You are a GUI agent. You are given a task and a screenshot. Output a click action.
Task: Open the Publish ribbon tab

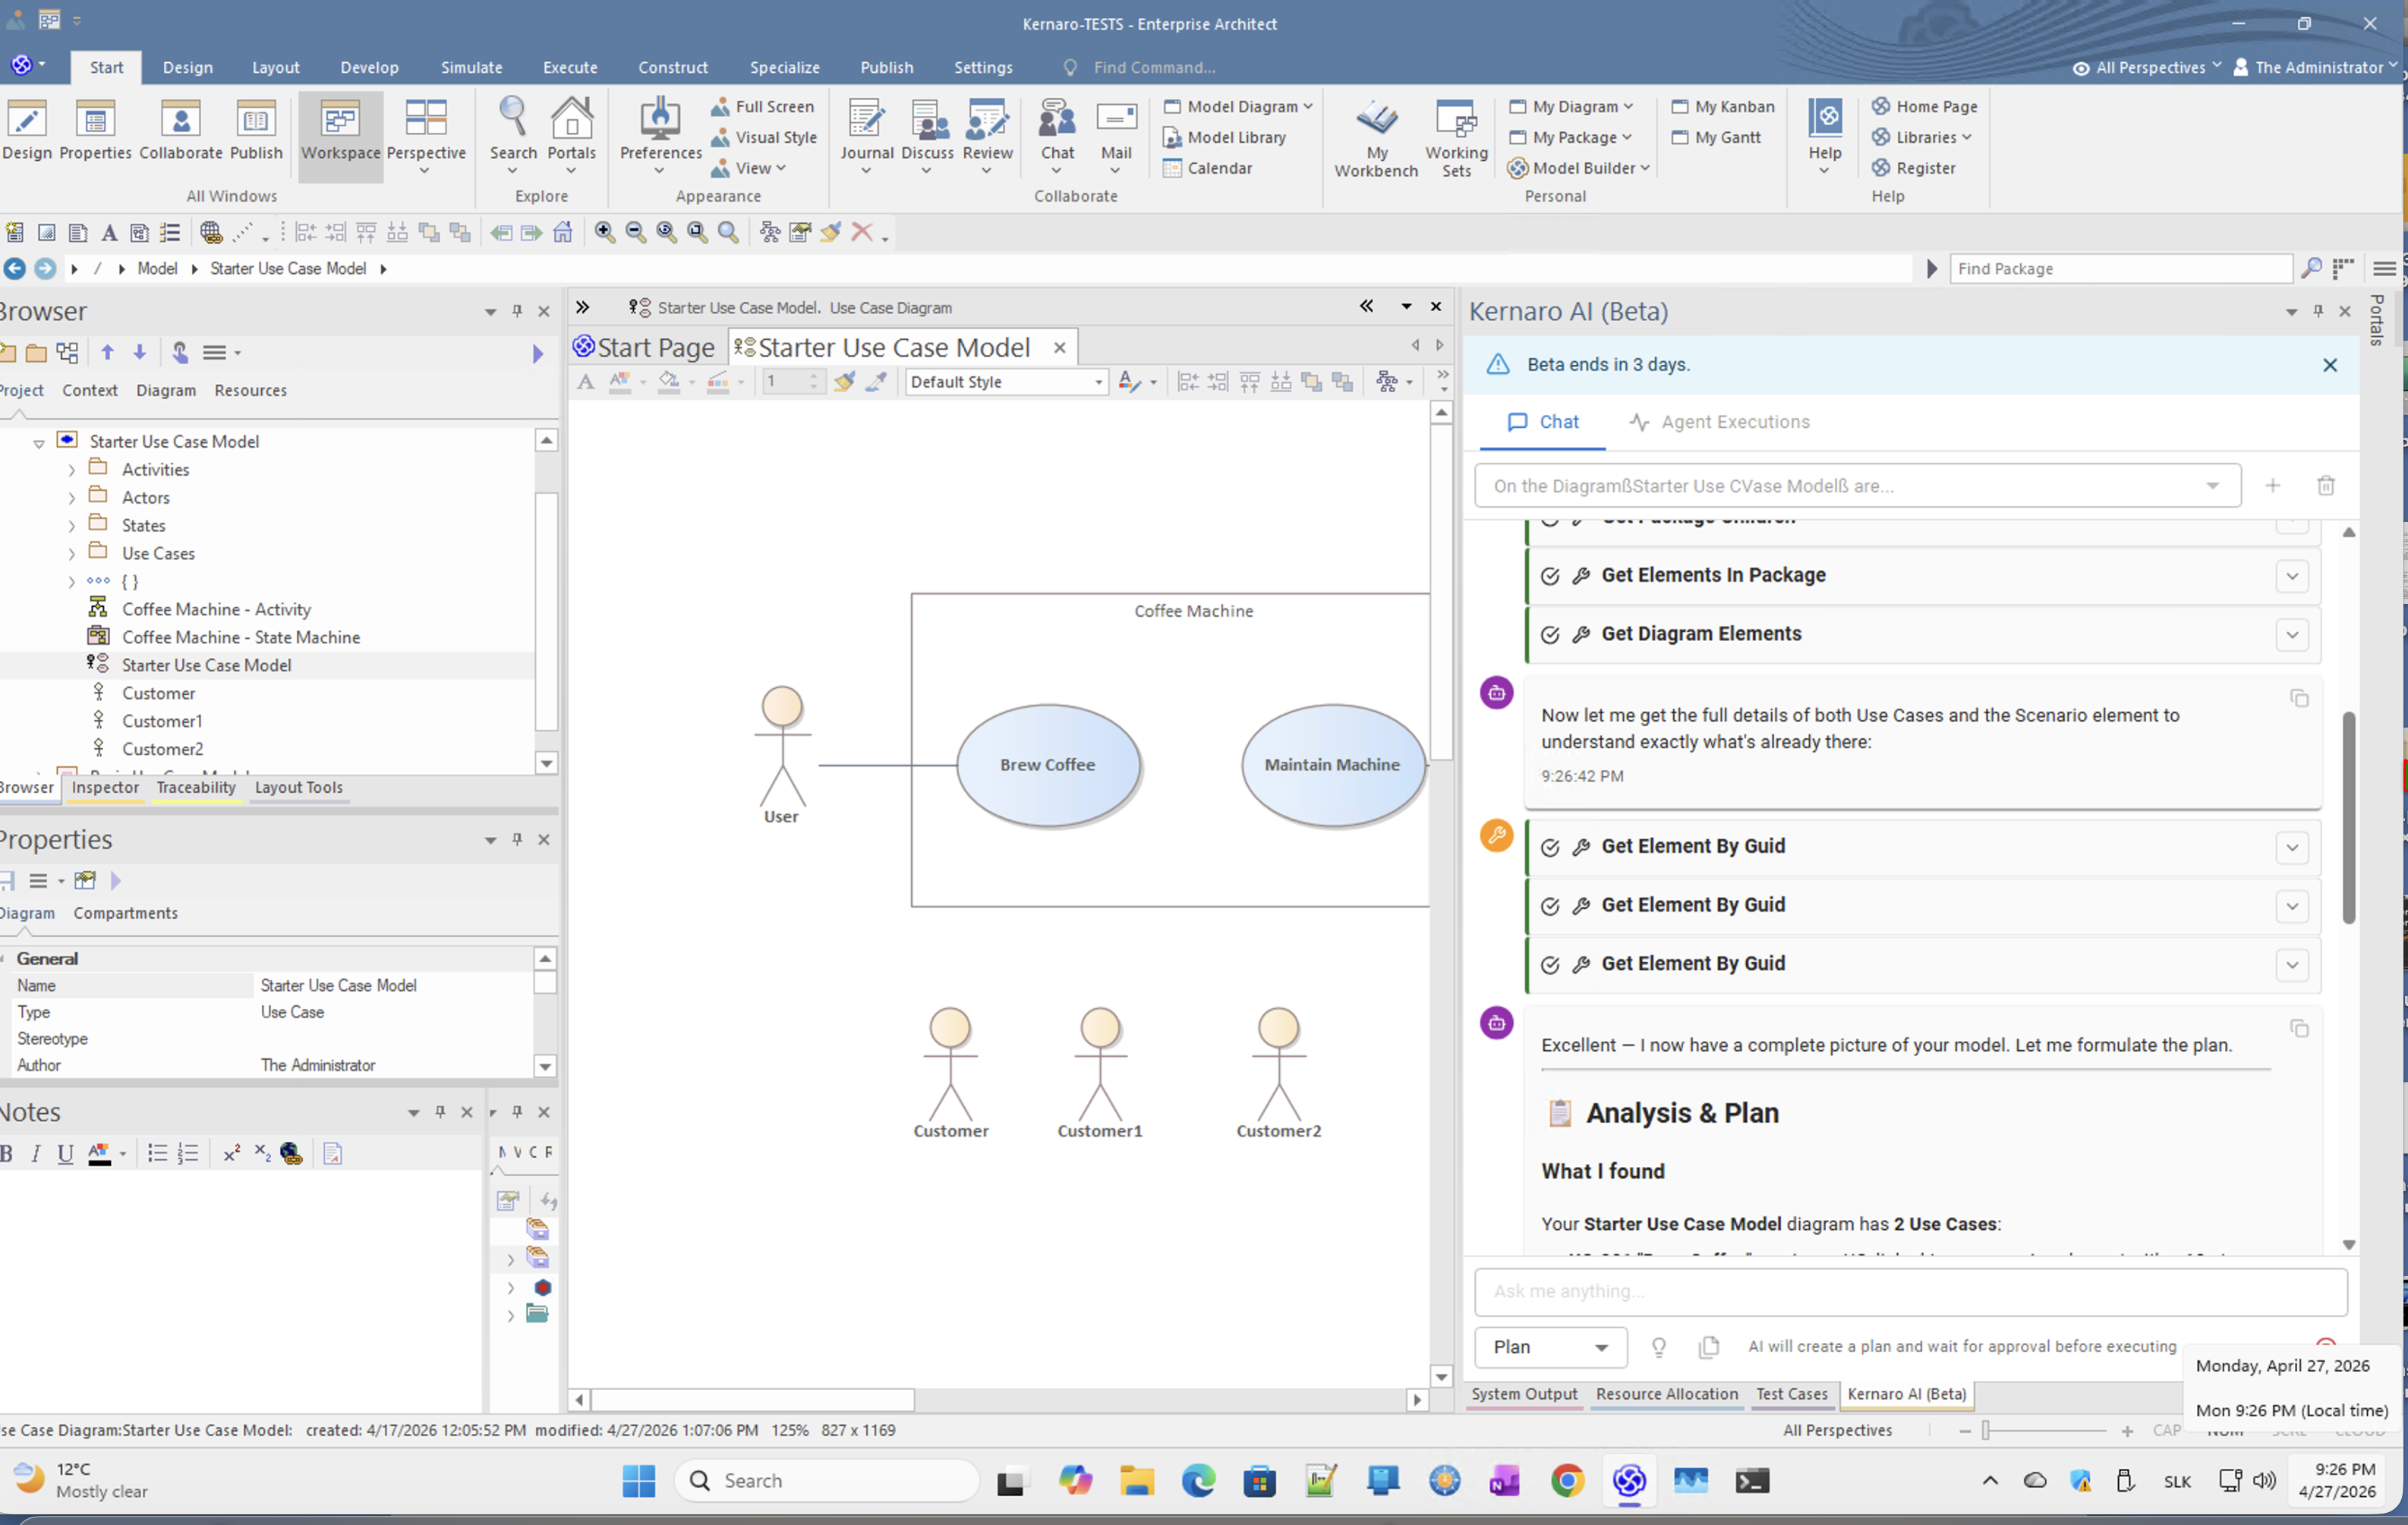click(x=886, y=67)
